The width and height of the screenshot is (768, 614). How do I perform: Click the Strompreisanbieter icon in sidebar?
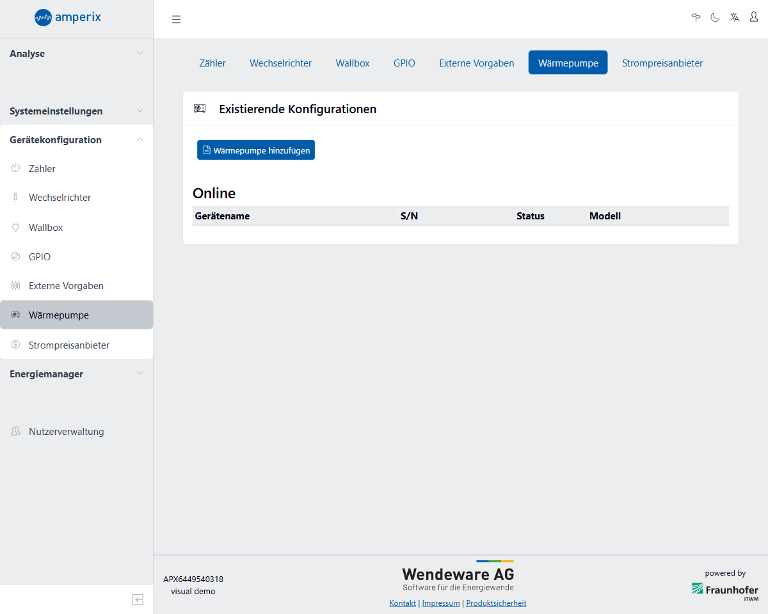coord(16,345)
